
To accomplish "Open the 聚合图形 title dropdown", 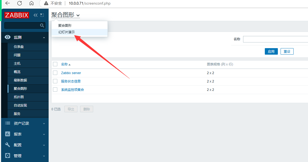I will tap(66, 15).
